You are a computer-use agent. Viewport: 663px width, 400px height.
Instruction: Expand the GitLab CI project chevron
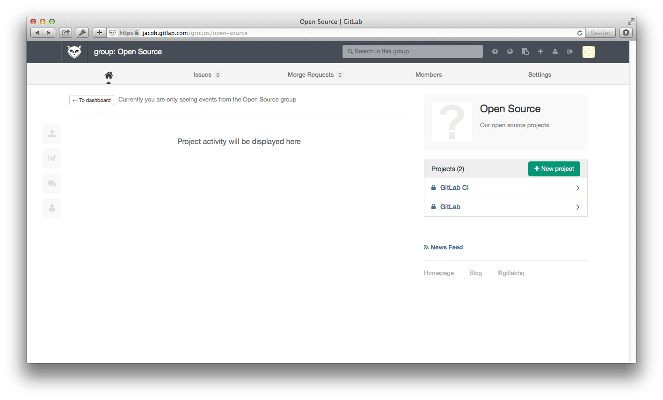click(x=578, y=188)
